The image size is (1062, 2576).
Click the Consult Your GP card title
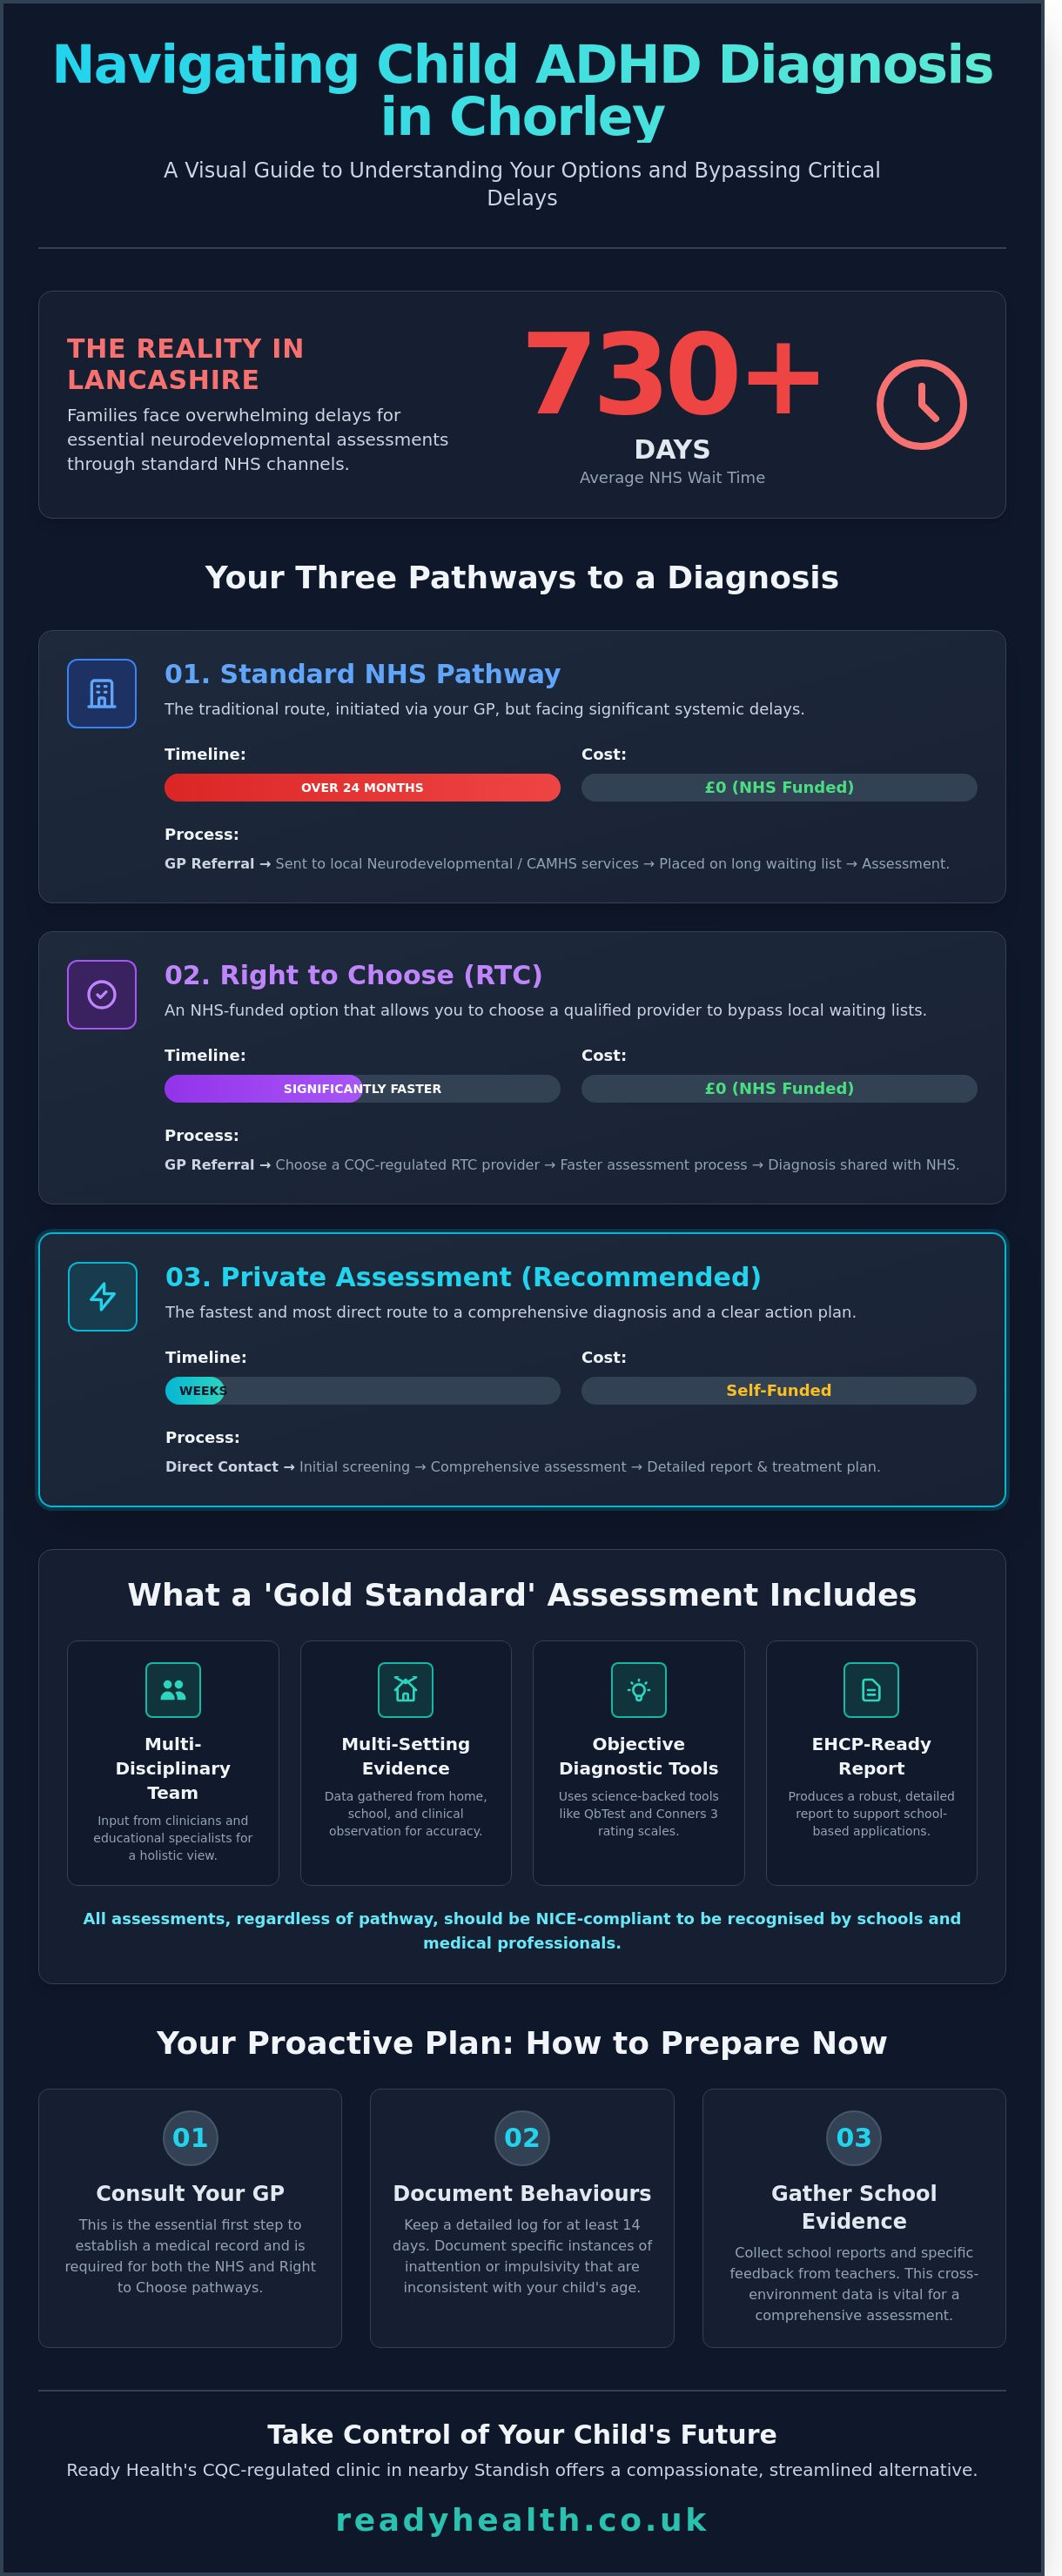(x=190, y=2193)
